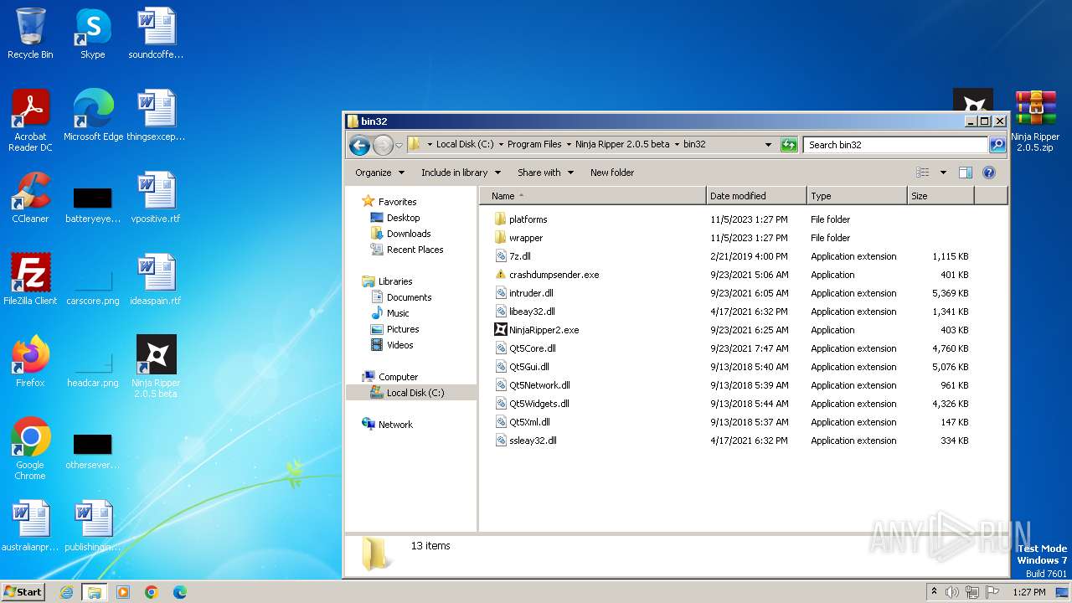Open Firefox desktop shortcut
1072x603 pixels.
(x=30, y=362)
